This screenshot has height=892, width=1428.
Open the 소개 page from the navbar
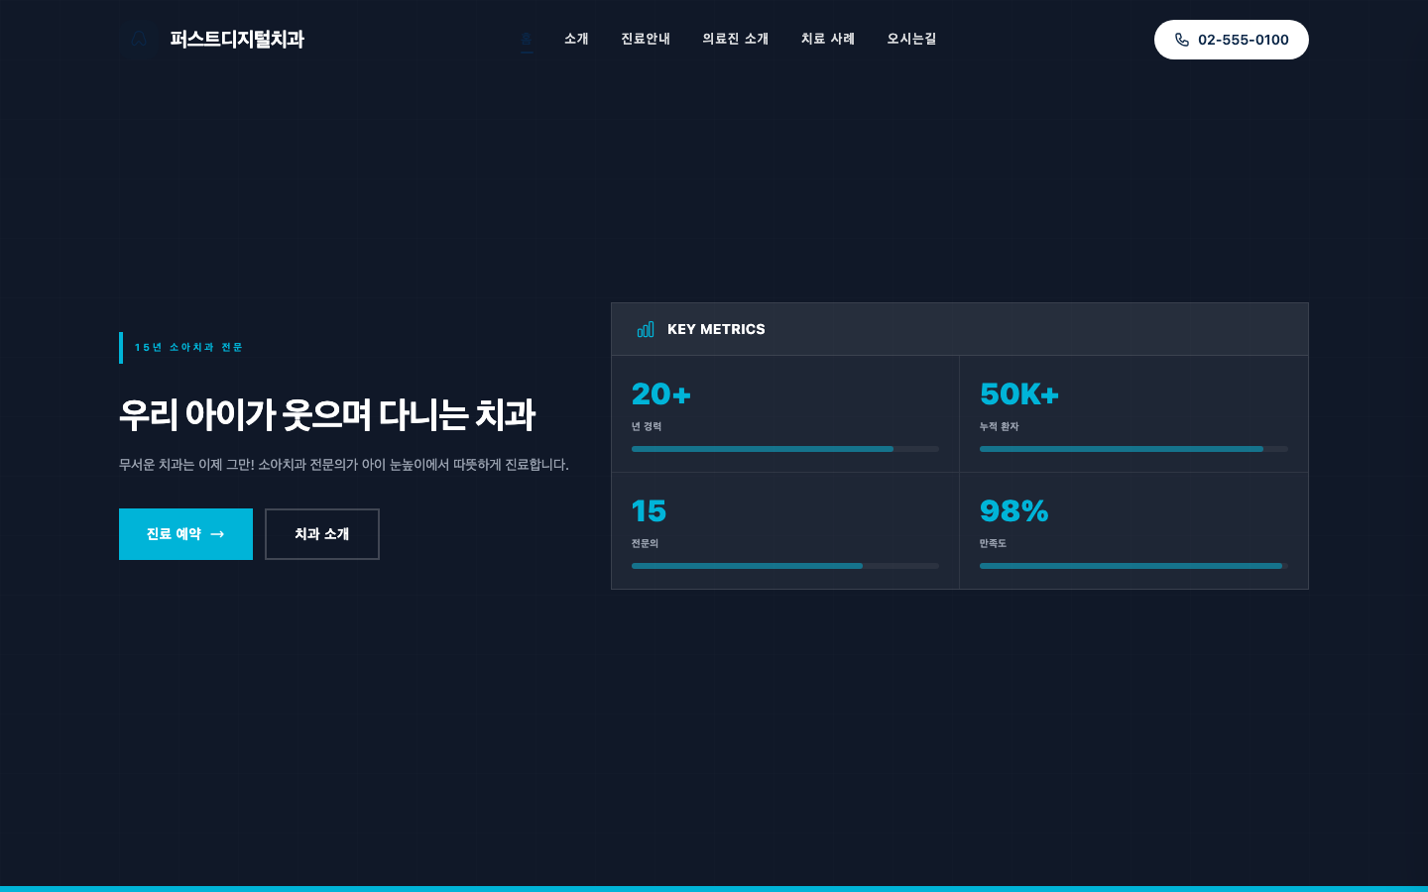pos(576,40)
